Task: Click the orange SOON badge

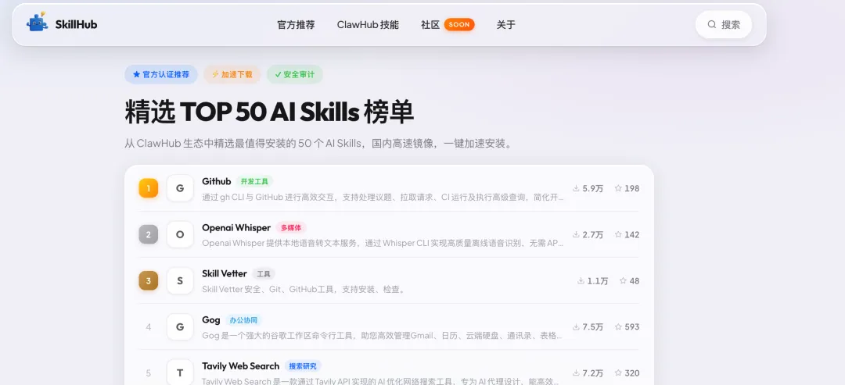Action: (459, 25)
